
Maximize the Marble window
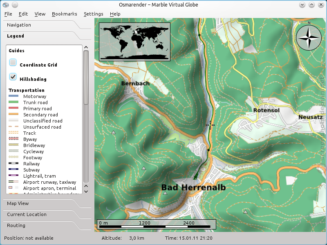point(311,4)
